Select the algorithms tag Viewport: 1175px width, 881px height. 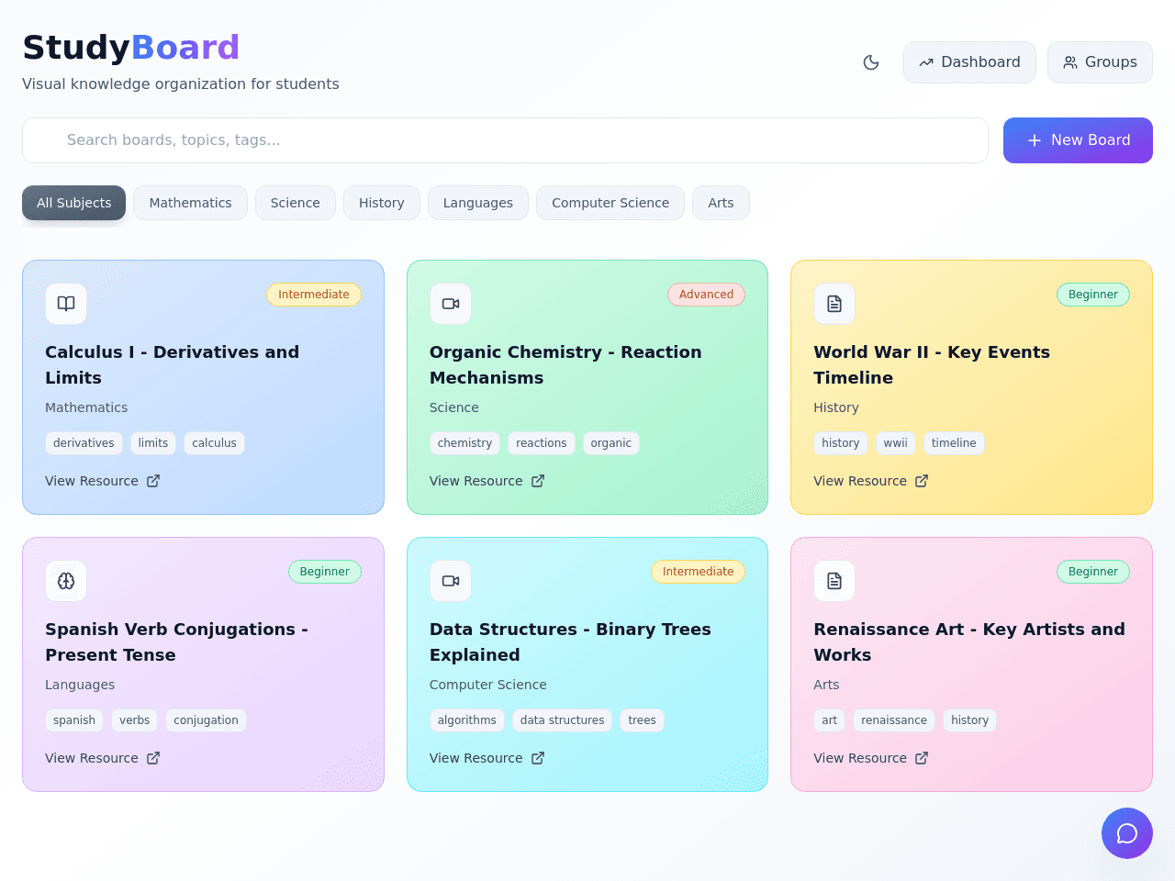pyautogui.click(x=467, y=720)
